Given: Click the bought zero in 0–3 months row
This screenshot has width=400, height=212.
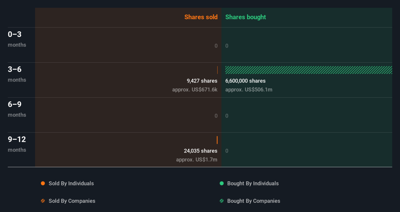Looking at the screenshot, I should (x=227, y=46).
